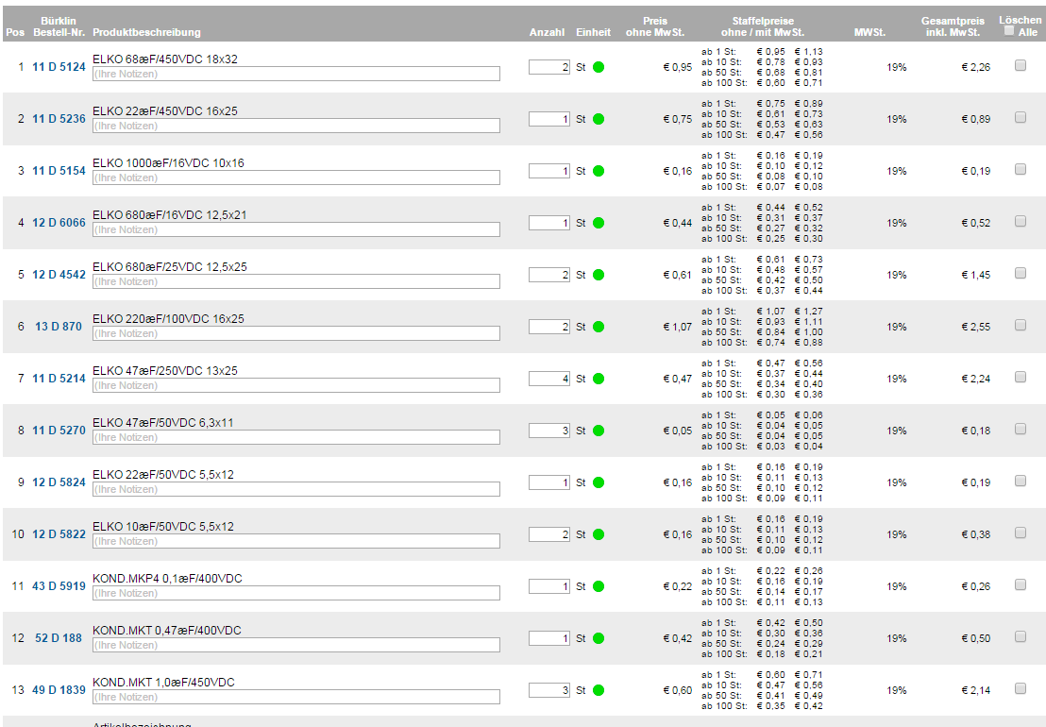Click total price € 2,14 in row 13

click(976, 690)
